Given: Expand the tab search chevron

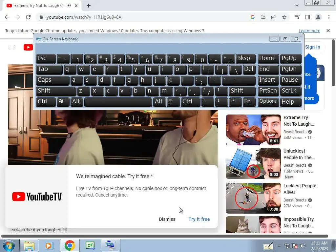Looking at the screenshot, I should tap(297, 6).
